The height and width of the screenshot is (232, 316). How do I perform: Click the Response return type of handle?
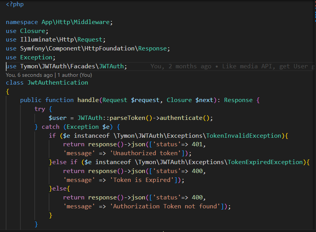pos(238,100)
